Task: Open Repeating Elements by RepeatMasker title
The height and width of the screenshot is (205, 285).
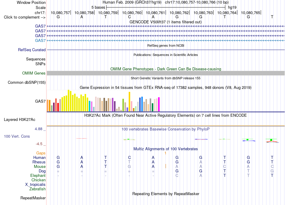Action: [x=166, y=194]
